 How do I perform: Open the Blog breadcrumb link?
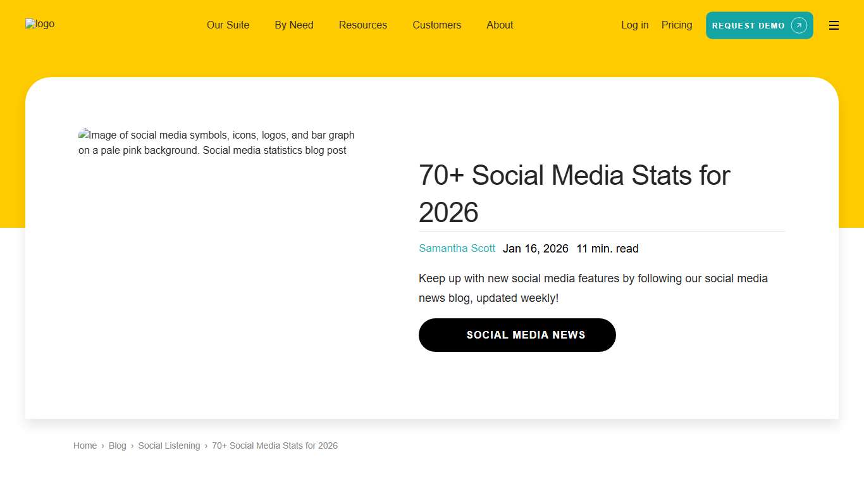(117, 445)
